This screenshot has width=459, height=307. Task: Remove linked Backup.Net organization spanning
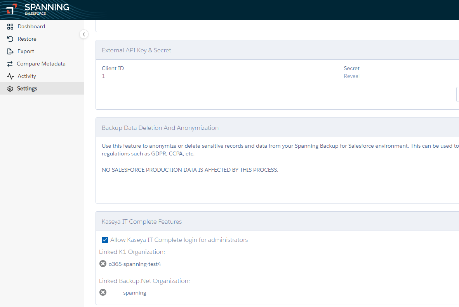coord(103,292)
